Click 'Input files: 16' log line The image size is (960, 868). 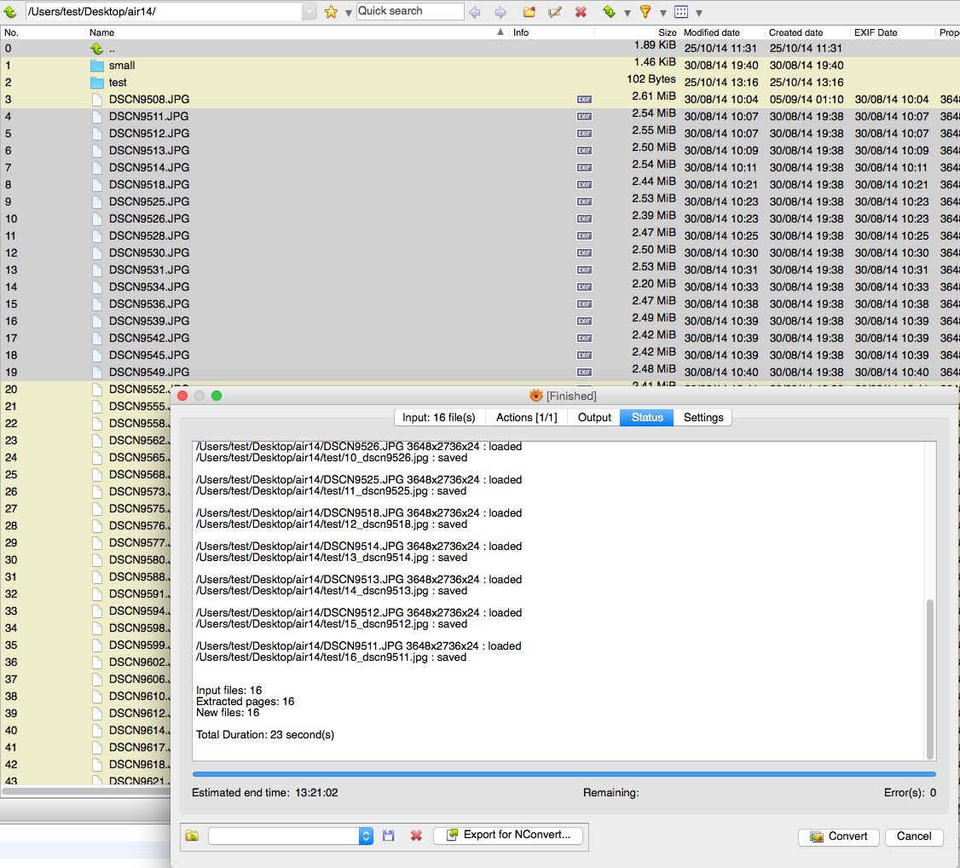[x=229, y=690]
